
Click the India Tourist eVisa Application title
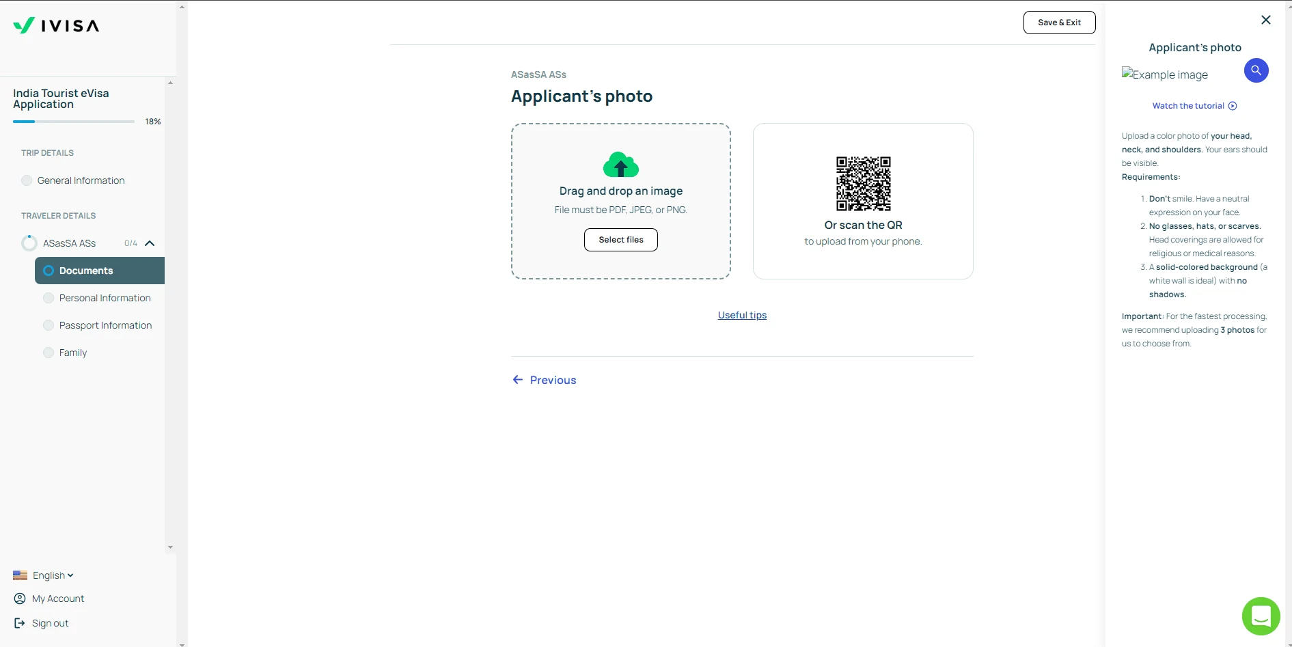click(61, 98)
